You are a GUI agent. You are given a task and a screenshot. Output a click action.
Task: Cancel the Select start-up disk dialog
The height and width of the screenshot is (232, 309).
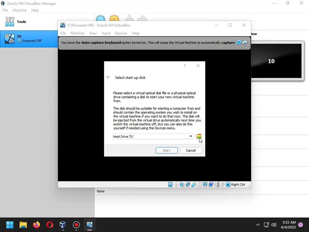[x=191, y=150]
